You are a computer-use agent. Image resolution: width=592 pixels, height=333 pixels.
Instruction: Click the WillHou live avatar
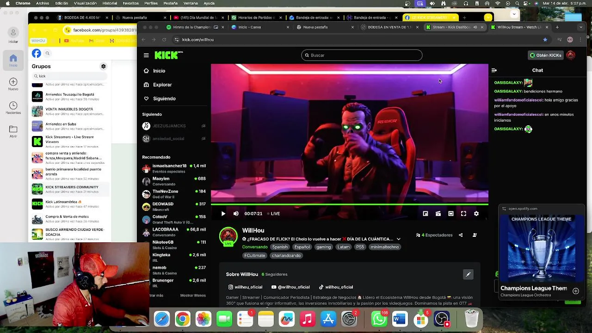[228, 236]
